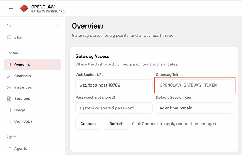Click the Cron Jobs spinner icon
Screen dimensions: 242x155
point(9,121)
